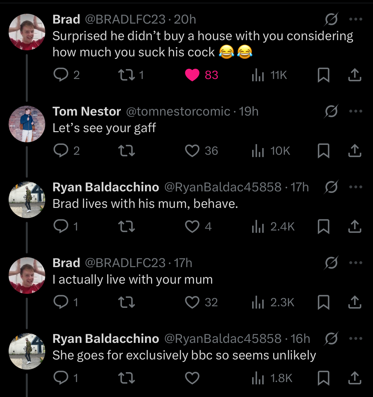Share Brad's 17h tweet
Viewport: 373px width, 397px height.
pyautogui.click(x=355, y=302)
